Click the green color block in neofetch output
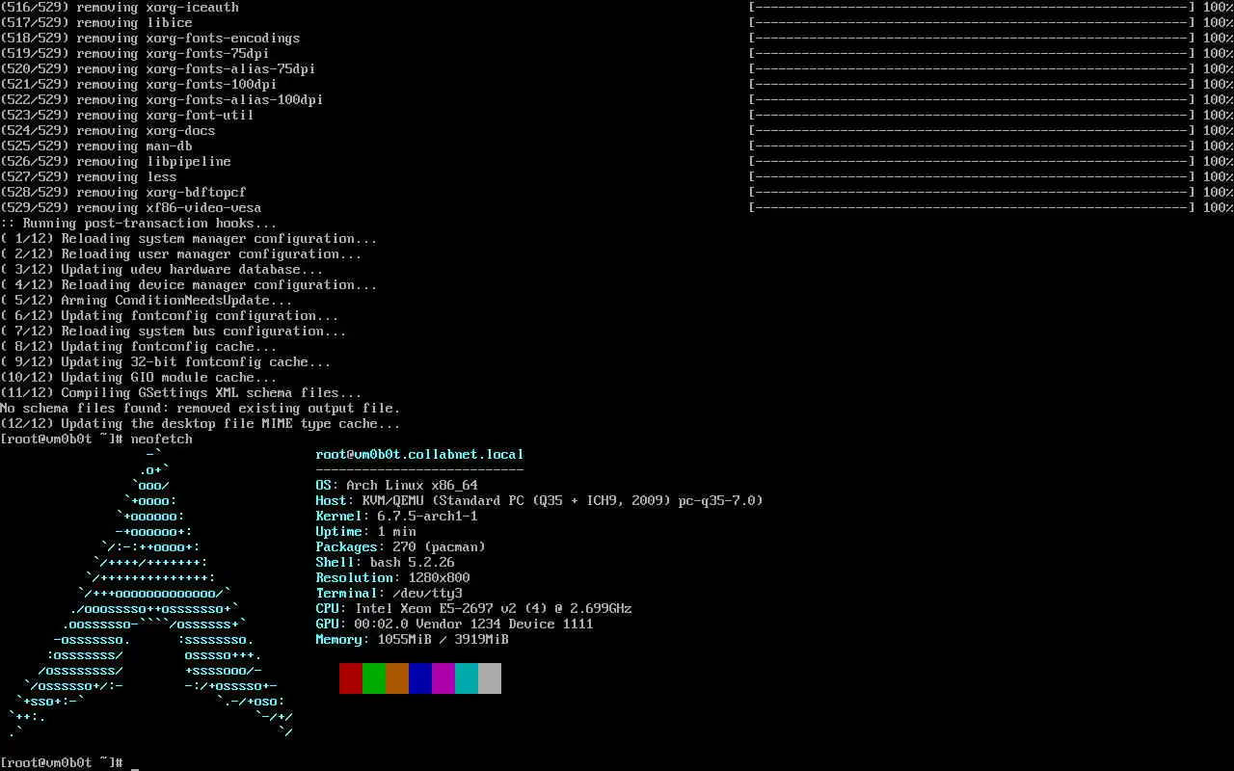This screenshot has height=771, width=1234. click(374, 678)
